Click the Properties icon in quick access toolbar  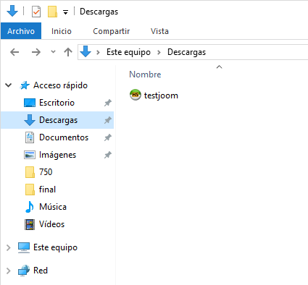(x=36, y=12)
